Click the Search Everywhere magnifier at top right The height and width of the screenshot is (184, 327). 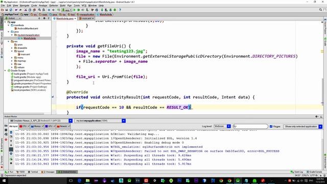[x=320, y=10]
